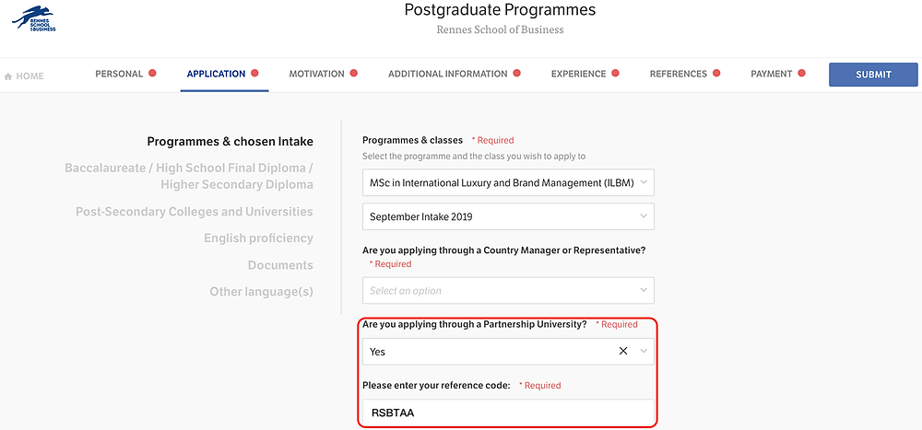Click the reference code input field
The height and width of the screenshot is (430, 922).
508,413
